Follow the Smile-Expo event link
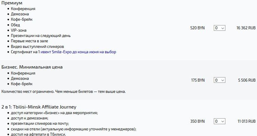 78,52
